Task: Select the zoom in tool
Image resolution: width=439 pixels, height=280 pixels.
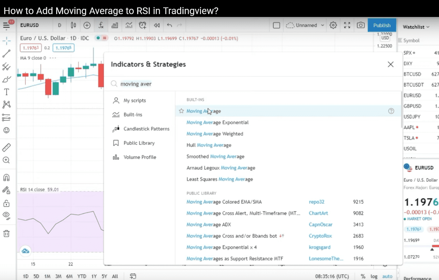Action: [x=6, y=160]
